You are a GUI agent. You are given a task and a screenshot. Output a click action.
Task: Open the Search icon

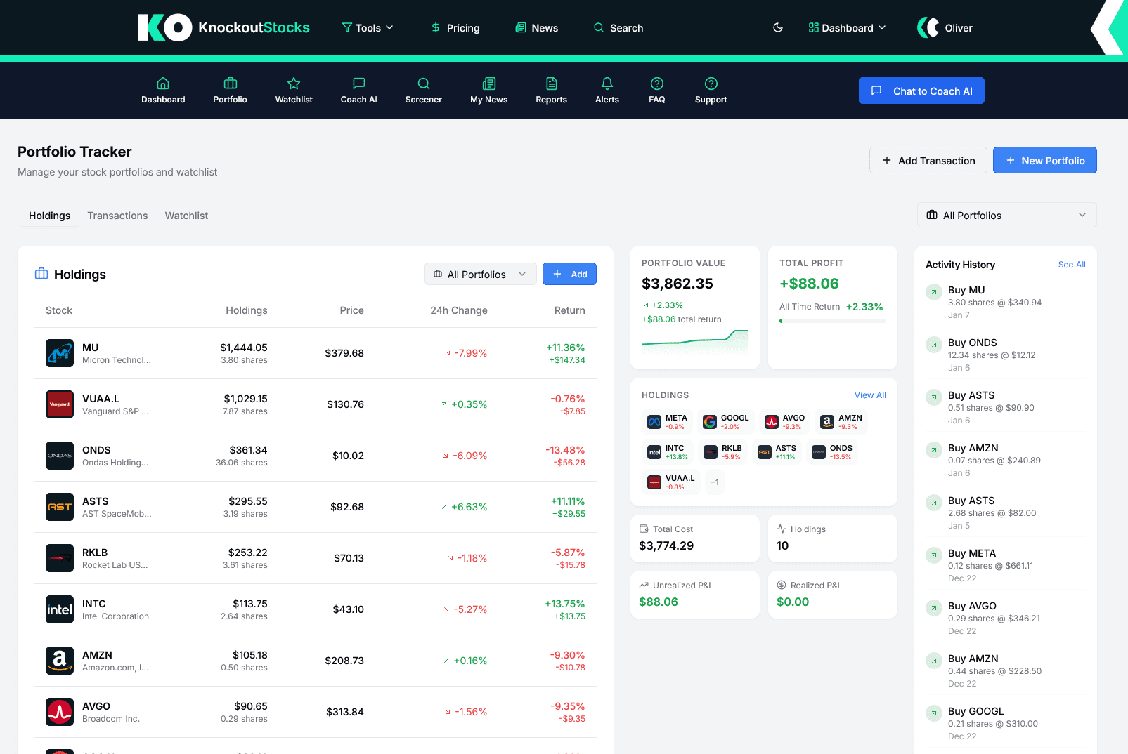click(x=618, y=27)
